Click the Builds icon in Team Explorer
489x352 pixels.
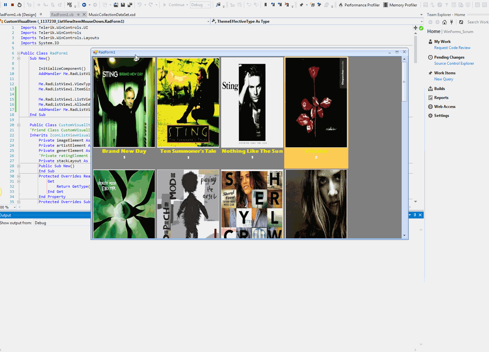430,89
